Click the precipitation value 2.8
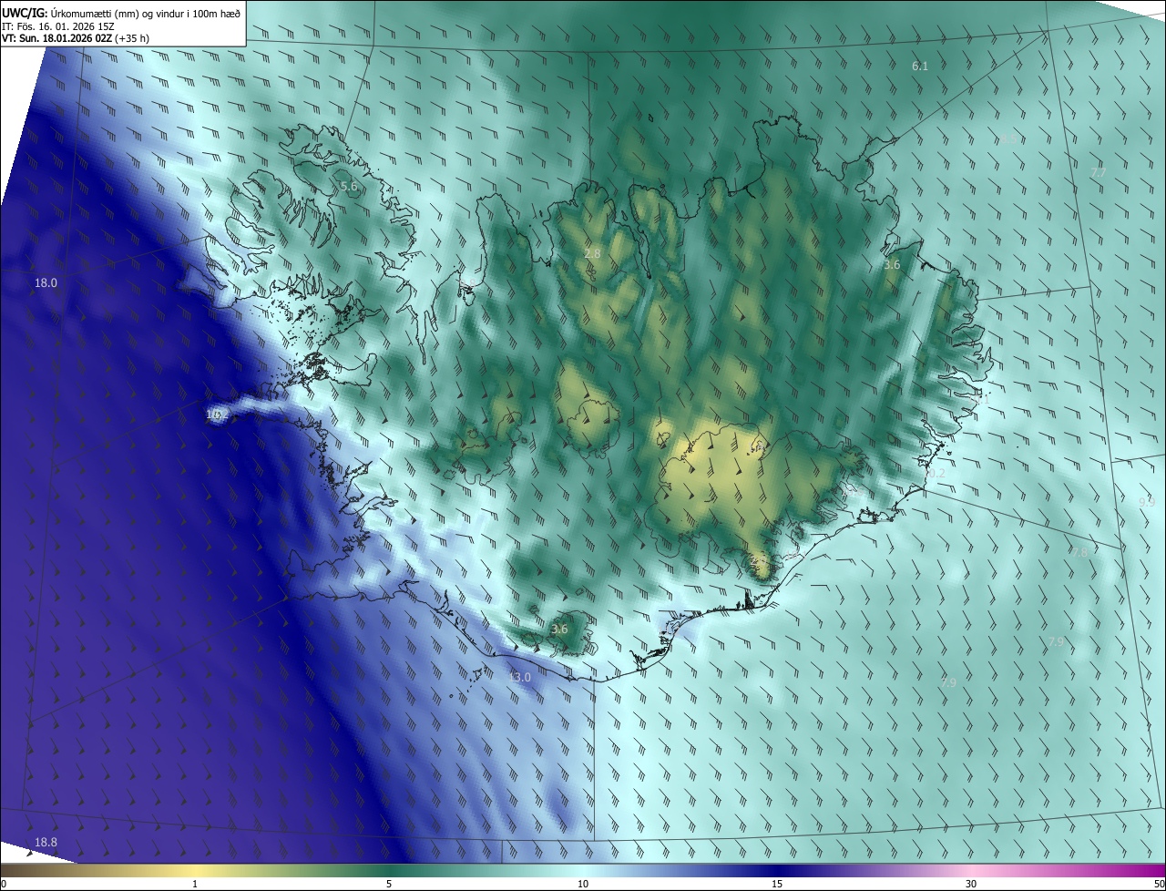The image size is (1166, 891). pos(592,253)
